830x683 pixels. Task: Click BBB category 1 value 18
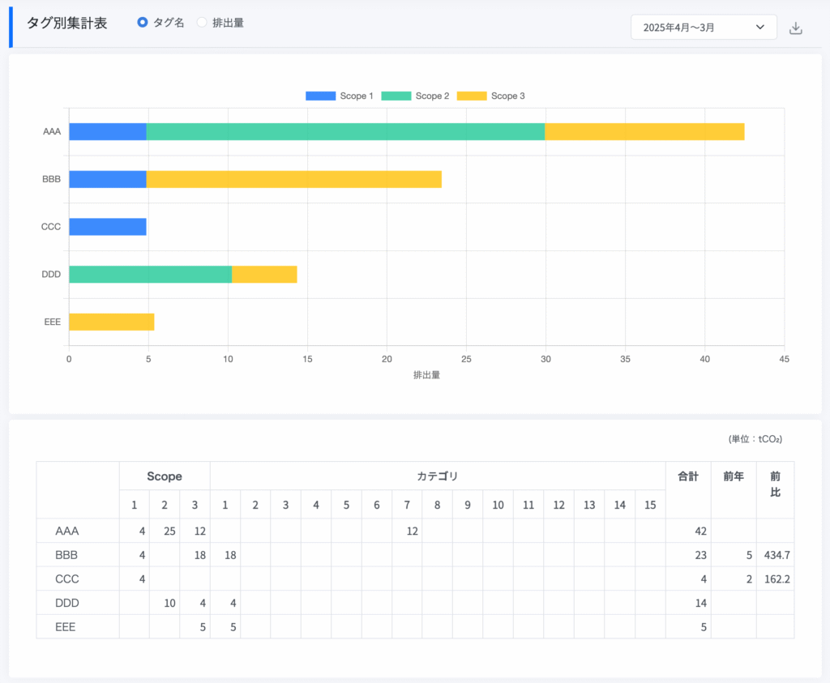(x=230, y=555)
